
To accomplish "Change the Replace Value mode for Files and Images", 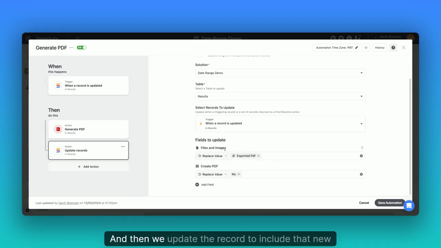I will click(x=212, y=156).
